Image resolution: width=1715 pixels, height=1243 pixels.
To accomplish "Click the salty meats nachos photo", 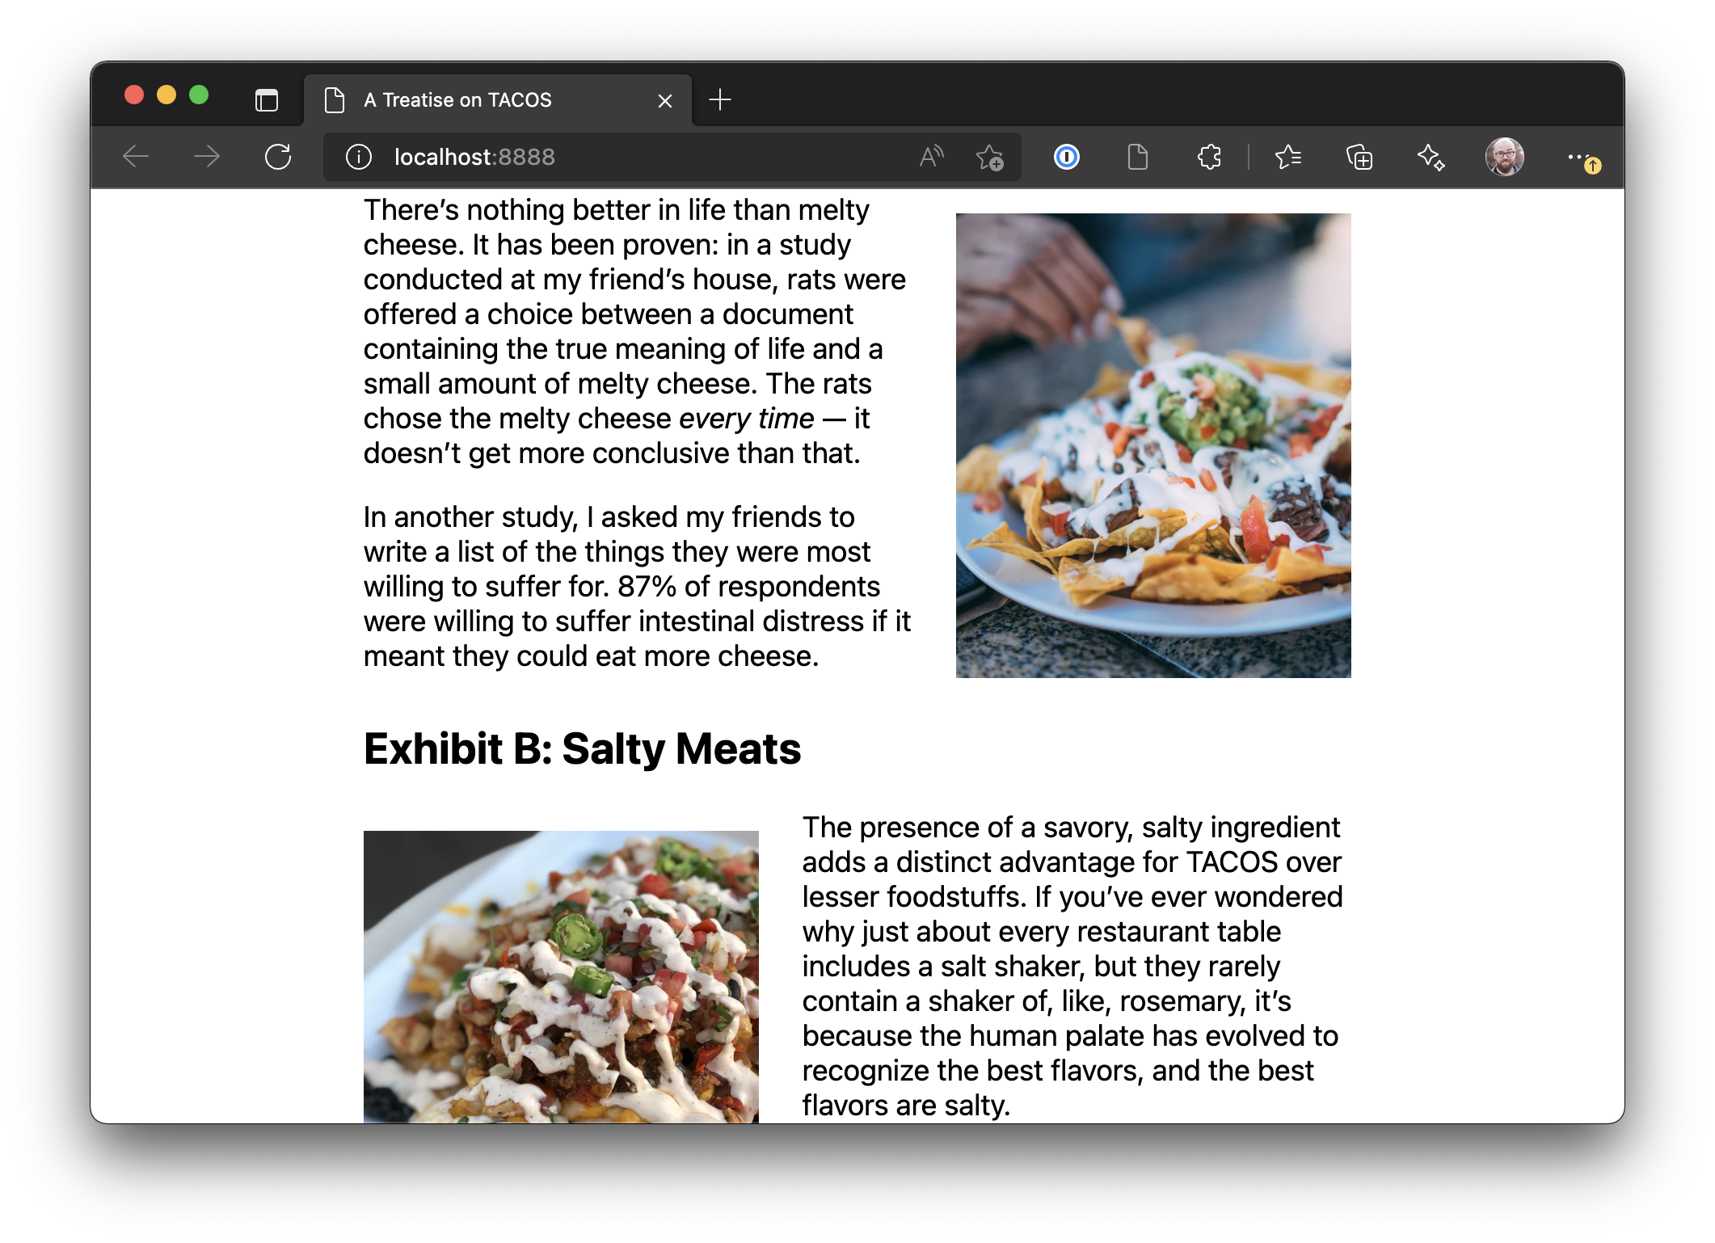I will (561, 976).
